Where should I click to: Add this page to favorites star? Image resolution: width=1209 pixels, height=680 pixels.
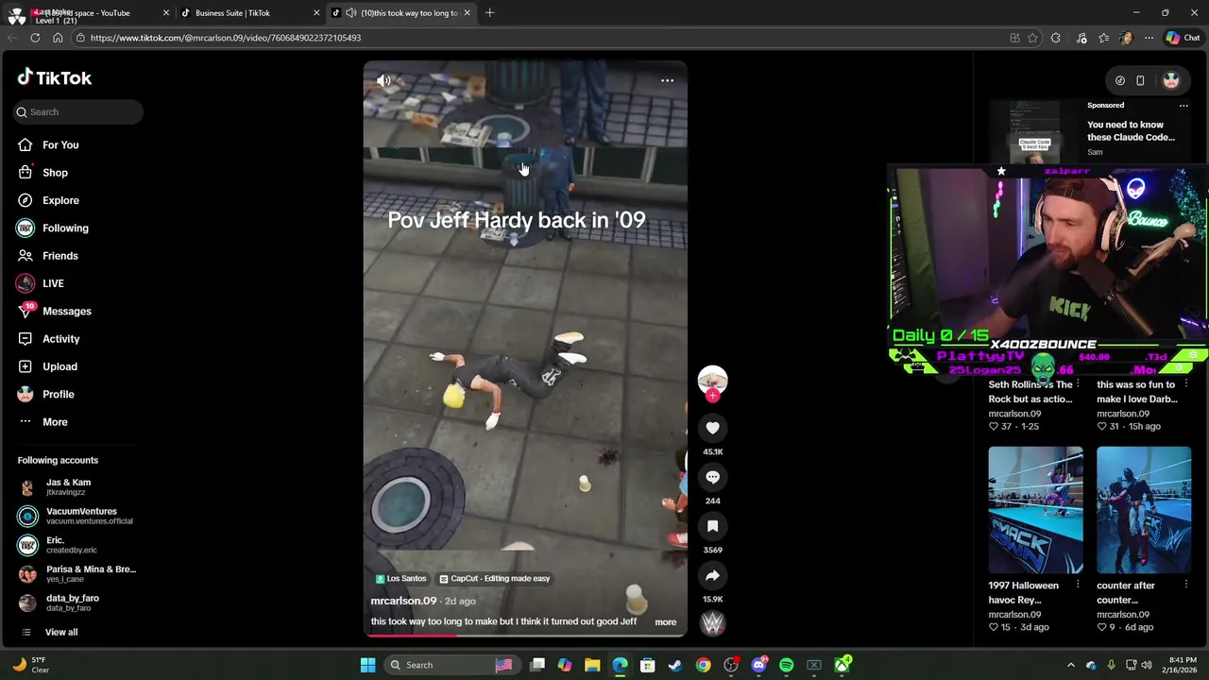coord(1033,38)
